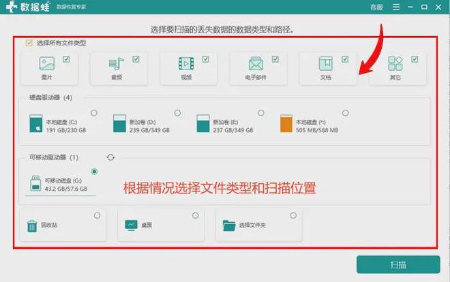Refresh the removable drives list
The width and height of the screenshot is (450, 282).
(110, 157)
